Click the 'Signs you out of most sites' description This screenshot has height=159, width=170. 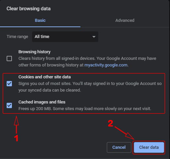coord(90,87)
